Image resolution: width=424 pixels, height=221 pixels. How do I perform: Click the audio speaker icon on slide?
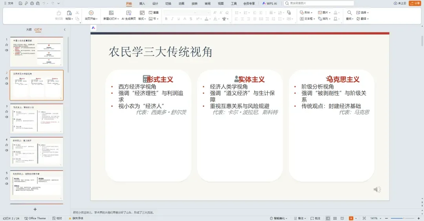tap(377, 189)
